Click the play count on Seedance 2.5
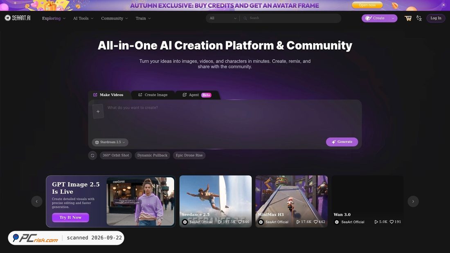 click(x=227, y=222)
